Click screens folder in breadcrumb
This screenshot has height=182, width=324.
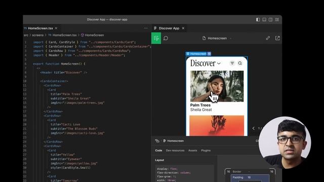38,35
